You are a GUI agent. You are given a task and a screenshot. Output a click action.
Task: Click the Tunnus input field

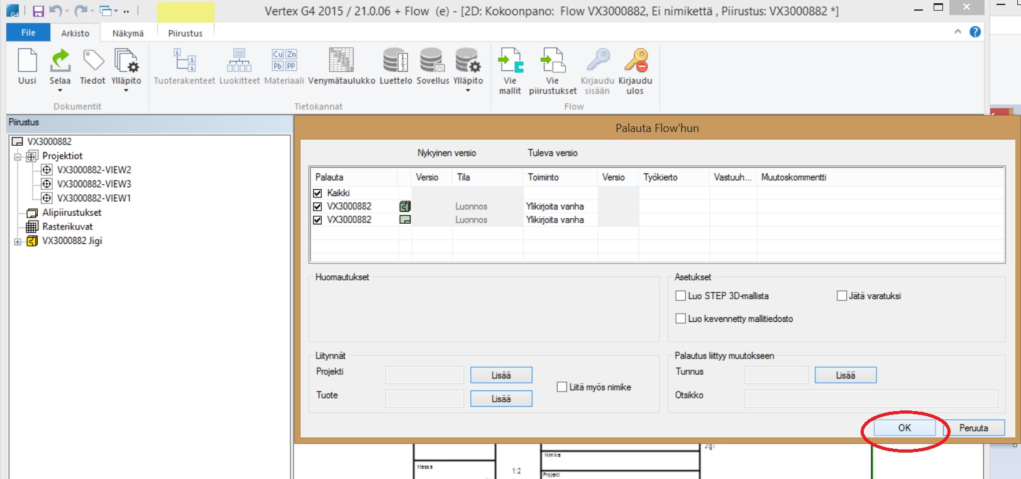776,375
